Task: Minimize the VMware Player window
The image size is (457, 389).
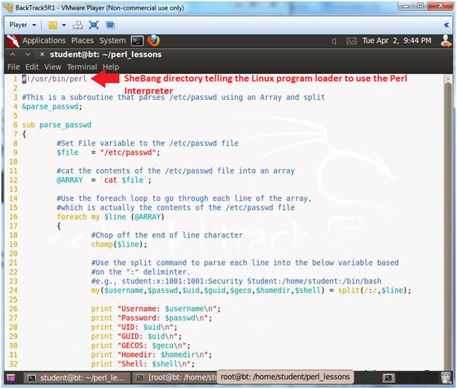Action: coord(406,6)
